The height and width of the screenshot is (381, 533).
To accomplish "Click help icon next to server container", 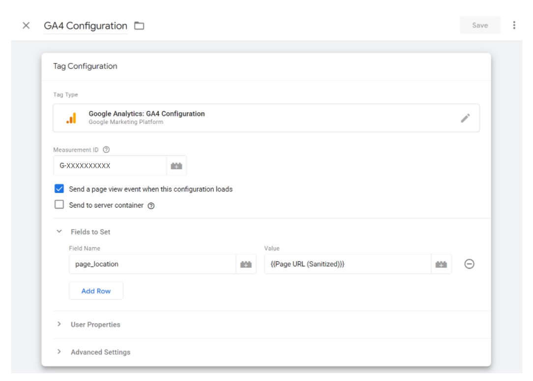I will pos(151,205).
